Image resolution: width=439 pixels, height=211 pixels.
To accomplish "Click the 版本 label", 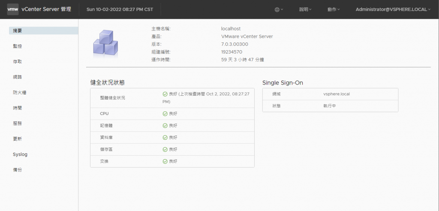I will (x=156, y=44).
